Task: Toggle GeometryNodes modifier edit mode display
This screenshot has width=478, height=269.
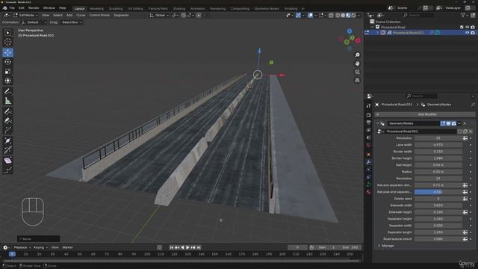Action: click(x=443, y=123)
